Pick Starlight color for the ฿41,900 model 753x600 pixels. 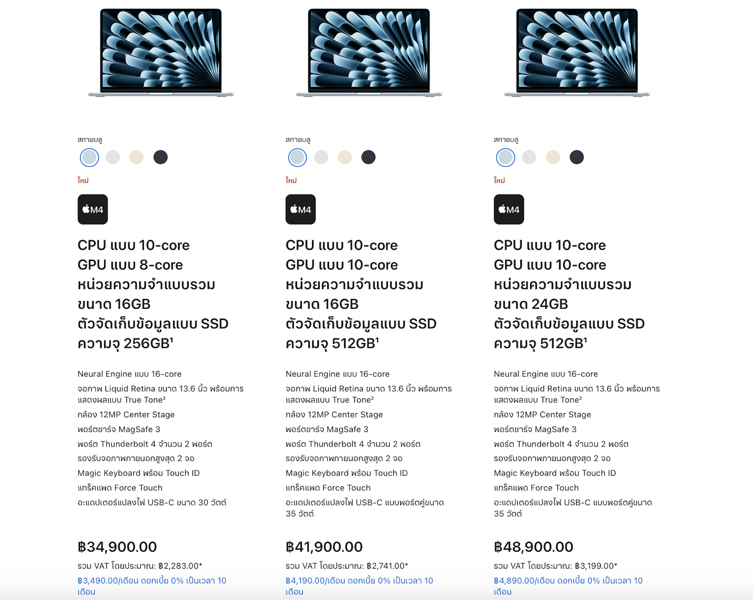pos(345,157)
